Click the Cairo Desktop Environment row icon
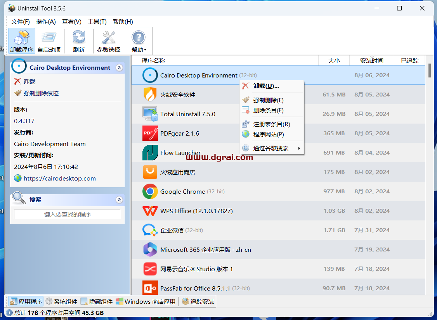The height and width of the screenshot is (320, 437). click(x=150, y=75)
